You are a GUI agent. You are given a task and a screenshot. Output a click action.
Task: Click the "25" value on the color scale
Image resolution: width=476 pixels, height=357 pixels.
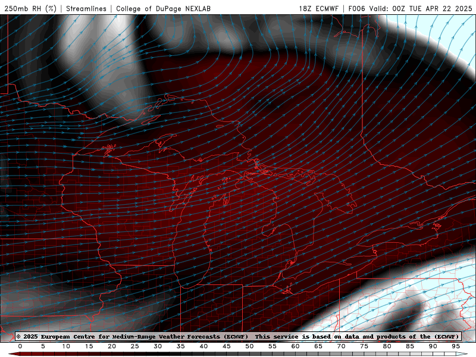tap(135, 346)
